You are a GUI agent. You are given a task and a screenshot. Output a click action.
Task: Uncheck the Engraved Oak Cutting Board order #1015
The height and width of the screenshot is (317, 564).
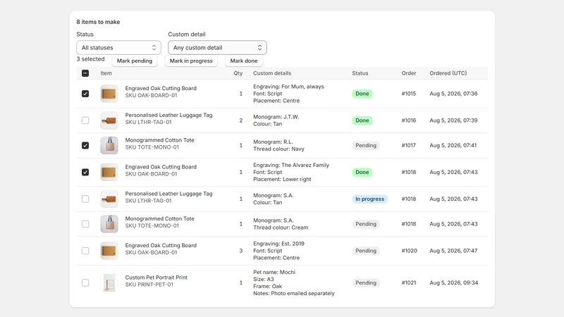point(85,94)
